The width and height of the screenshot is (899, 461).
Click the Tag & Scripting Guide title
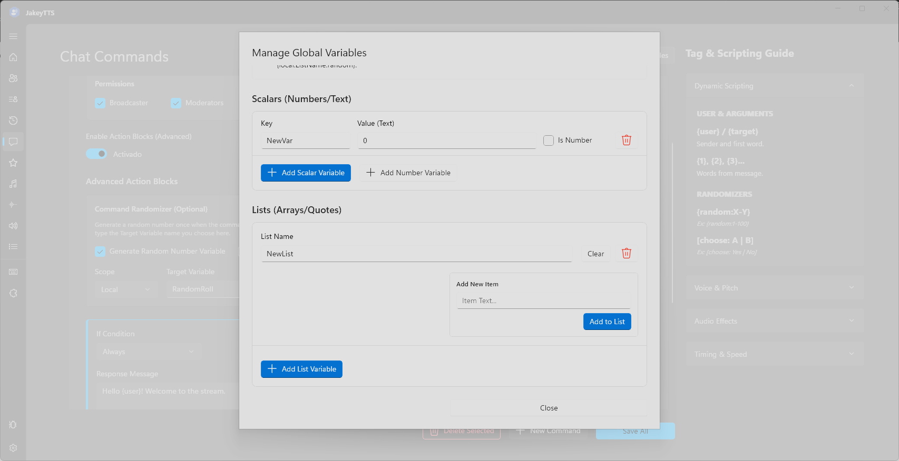click(x=739, y=53)
